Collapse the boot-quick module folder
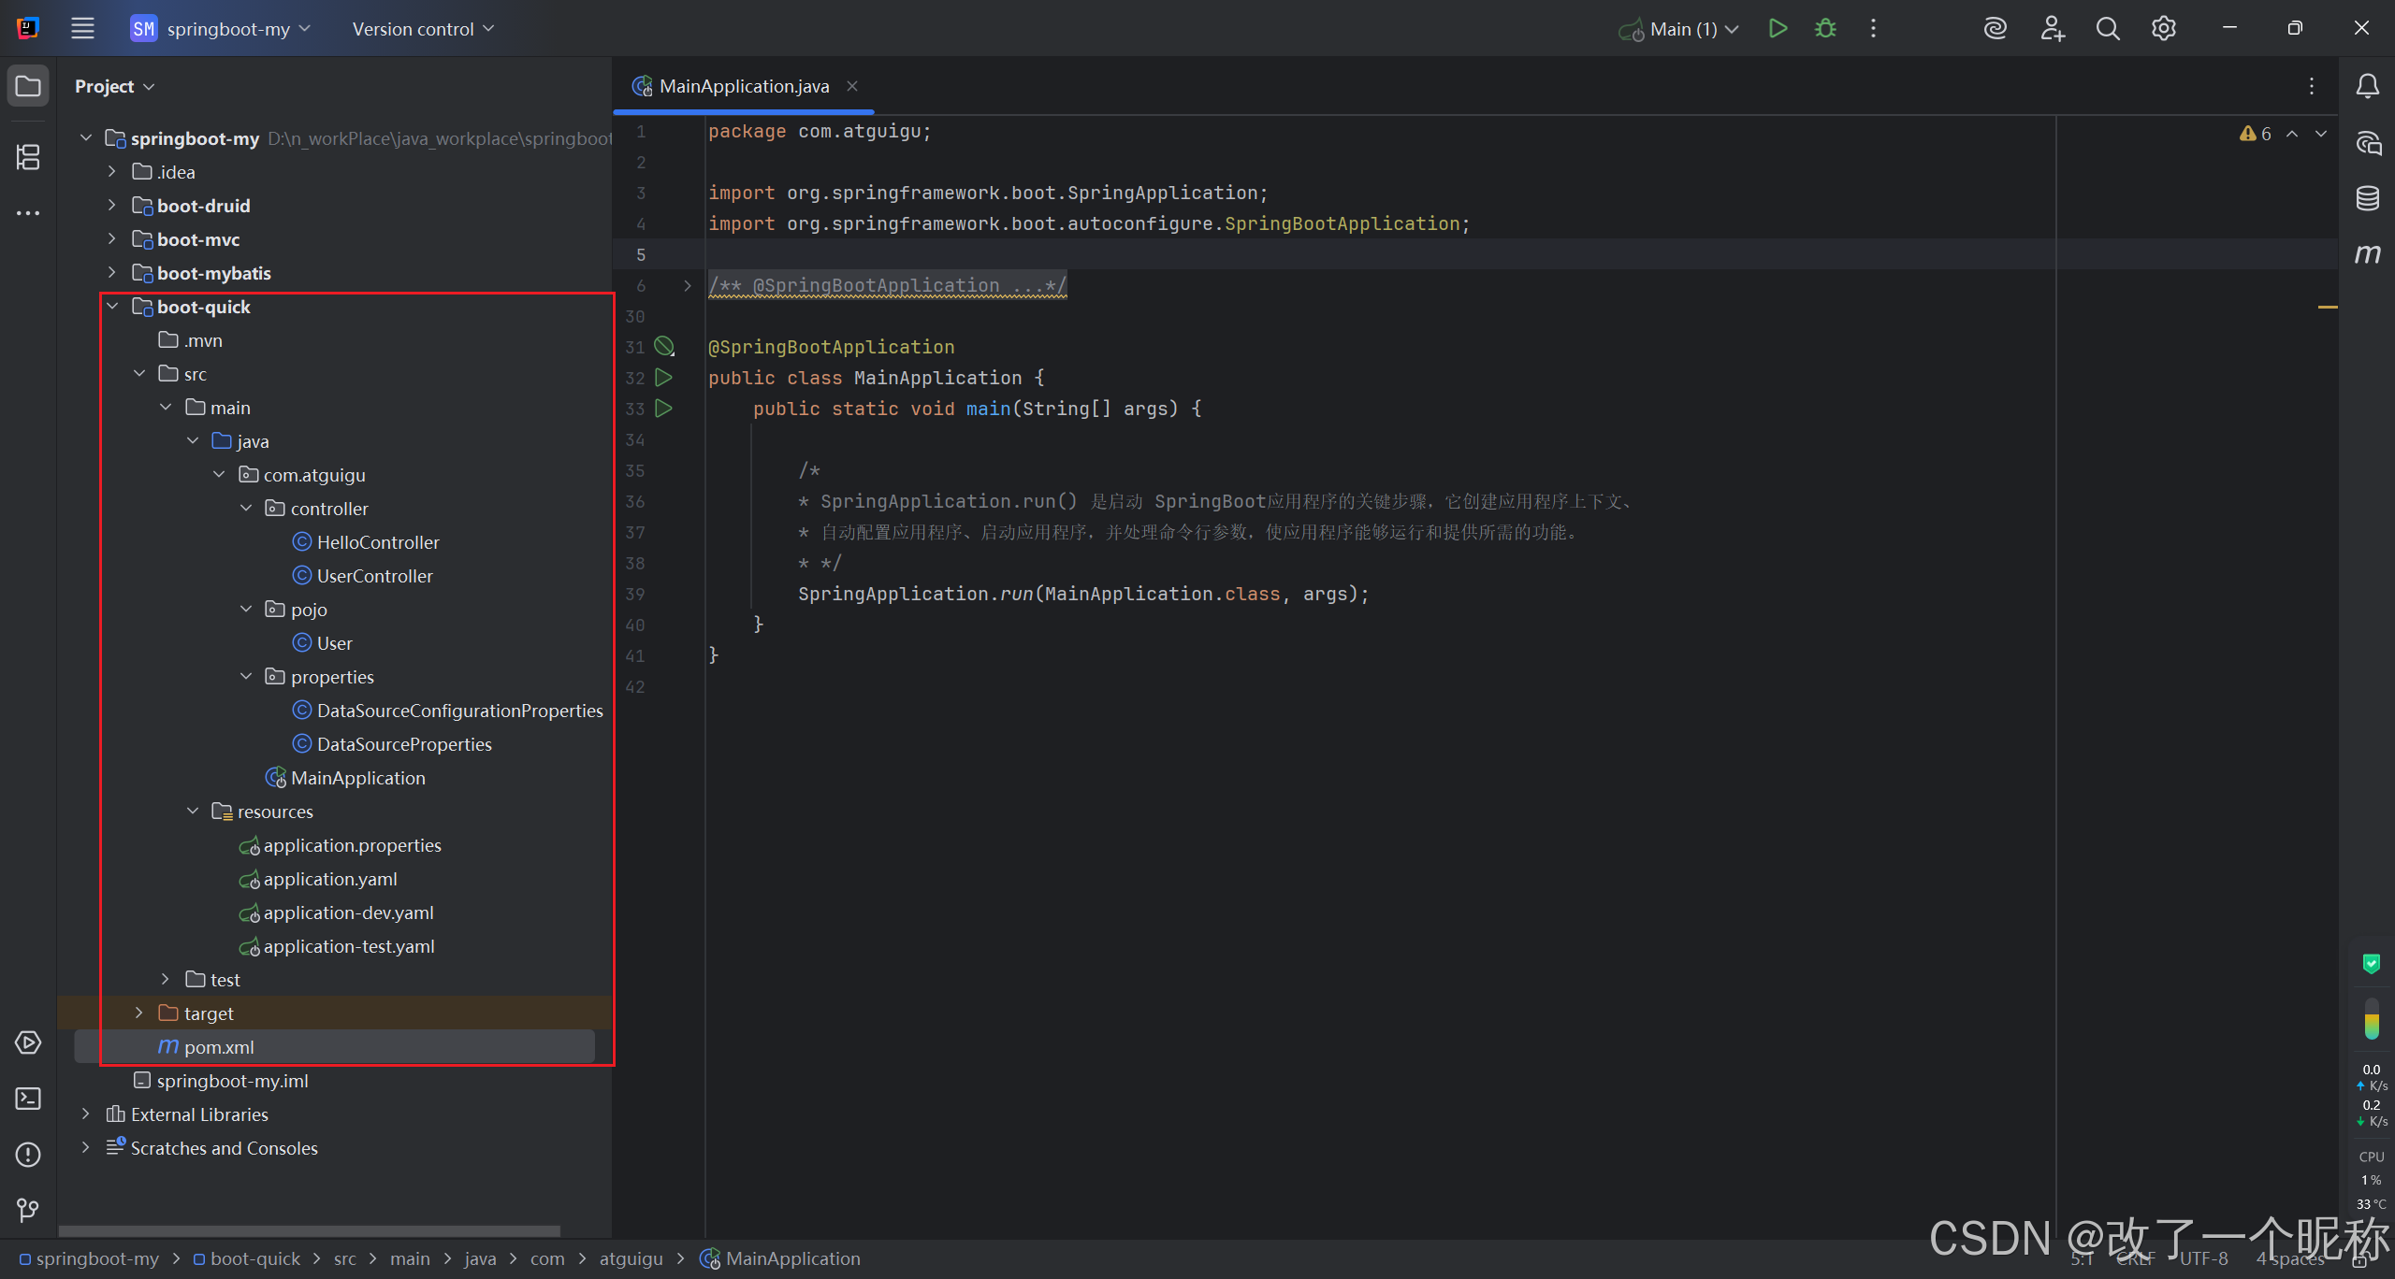 [x=112, y=307]
